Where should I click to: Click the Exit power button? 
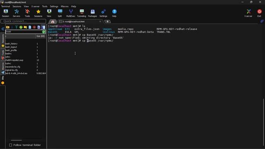(x=259, y=13)
